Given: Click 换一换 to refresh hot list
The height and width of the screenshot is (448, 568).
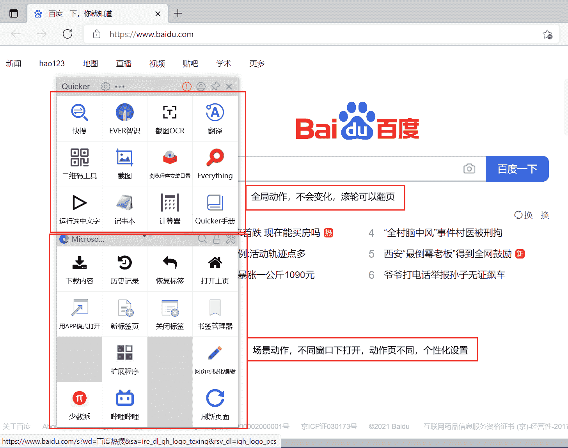Looking at the screenshot, I should 532,215.
